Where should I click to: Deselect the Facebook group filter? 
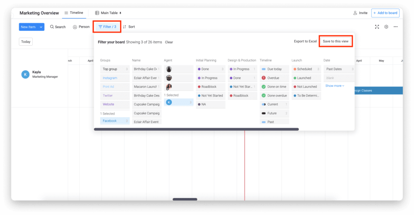pyautogui.click(x=115, y=121)
